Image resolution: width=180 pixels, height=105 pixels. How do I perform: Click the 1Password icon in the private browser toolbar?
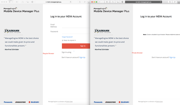point(122,2)
